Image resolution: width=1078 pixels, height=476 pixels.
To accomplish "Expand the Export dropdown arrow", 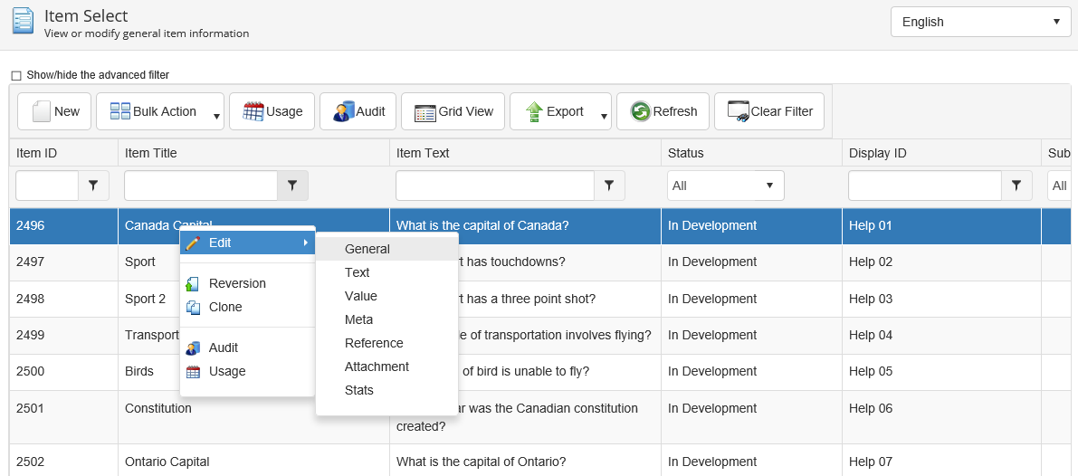I will [604, 115].
